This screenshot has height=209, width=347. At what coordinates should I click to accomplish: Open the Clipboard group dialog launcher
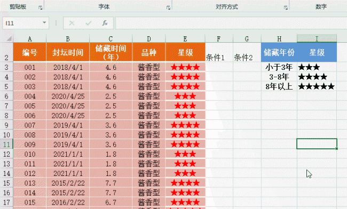(41, 7)
